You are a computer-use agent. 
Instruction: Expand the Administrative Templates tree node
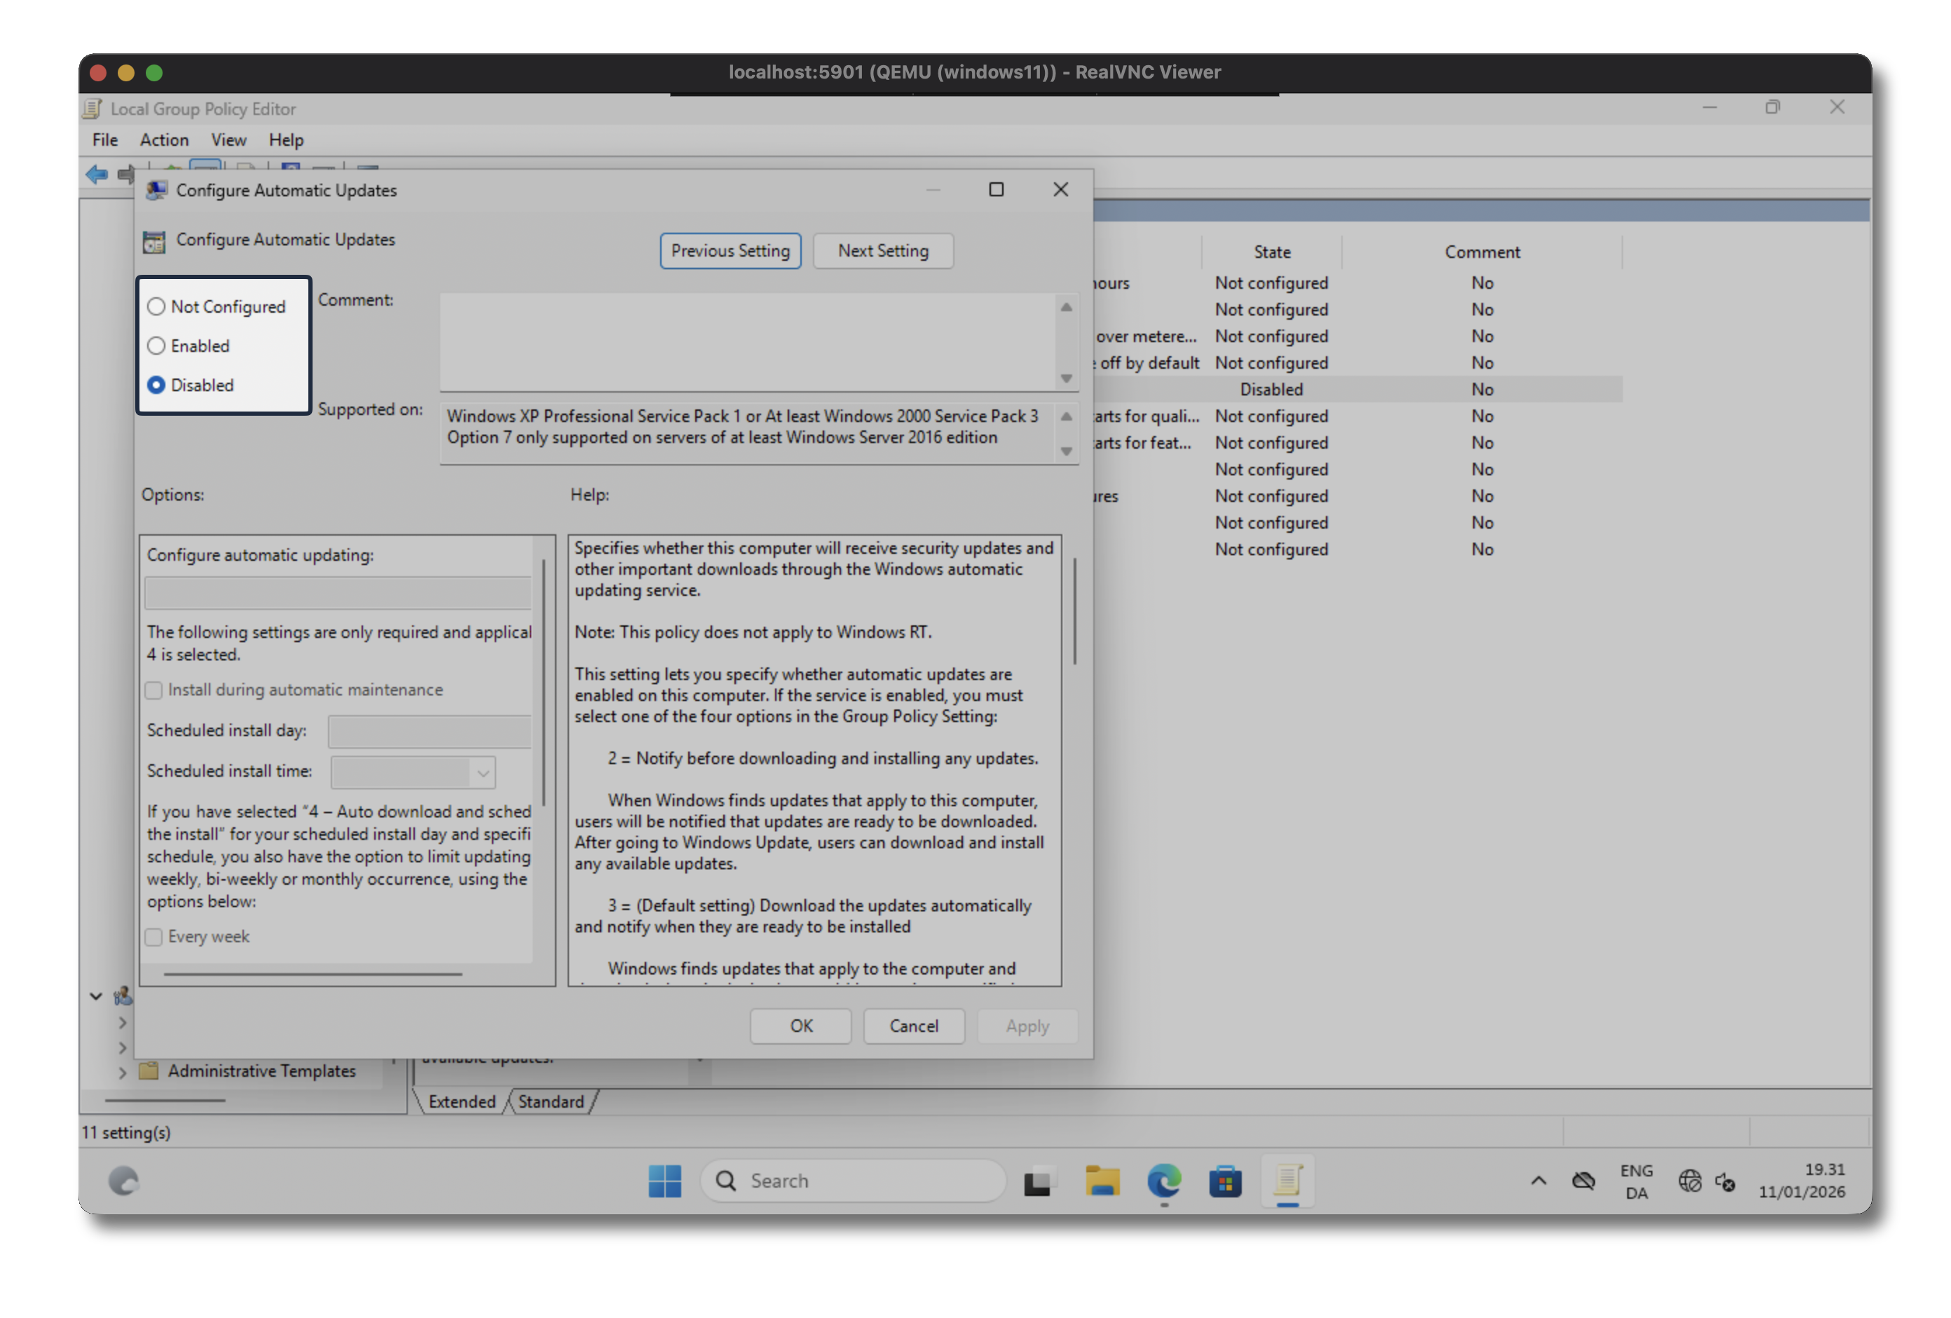tap(123, 1072)
